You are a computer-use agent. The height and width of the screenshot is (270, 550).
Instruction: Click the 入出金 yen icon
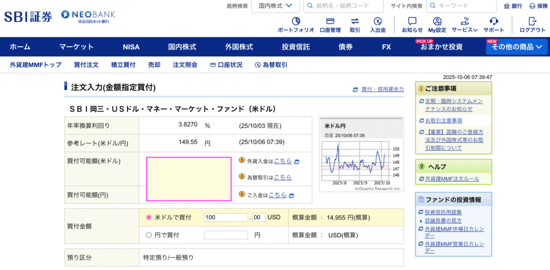pyautogui.click(x=378, y=21)
